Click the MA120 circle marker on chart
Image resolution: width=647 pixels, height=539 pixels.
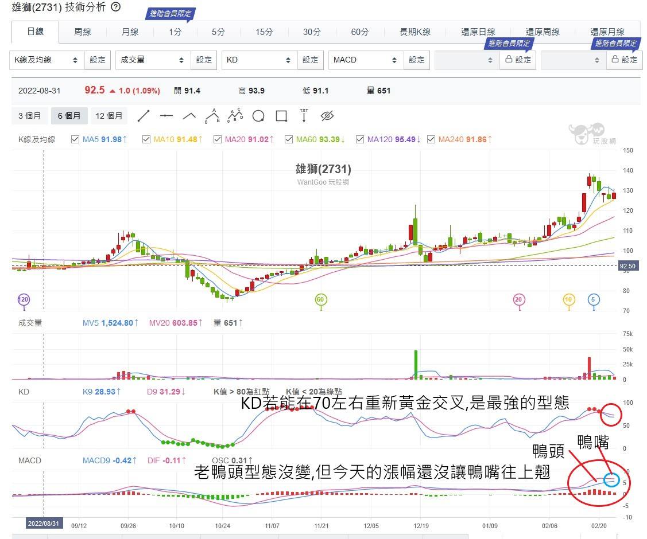click(x=24, y=300)
